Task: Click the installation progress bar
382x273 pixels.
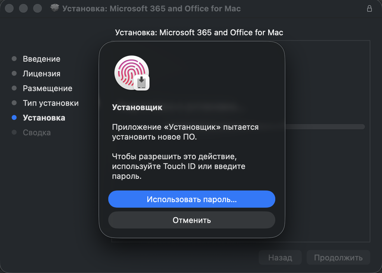Action: (x=325, y=126)
